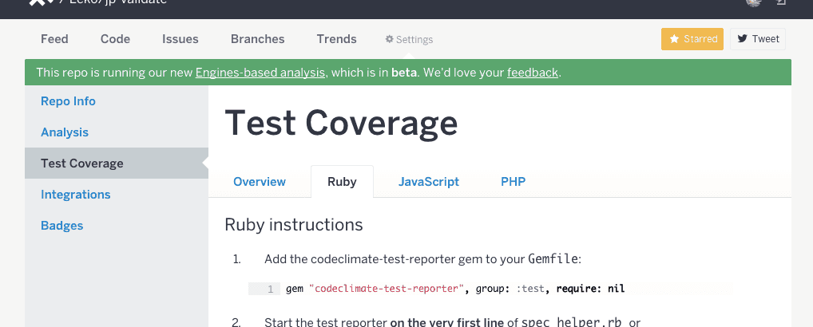Screen dimensions: 813x327
Task: Navigate to Issues
Action: [x=180, y=38]
